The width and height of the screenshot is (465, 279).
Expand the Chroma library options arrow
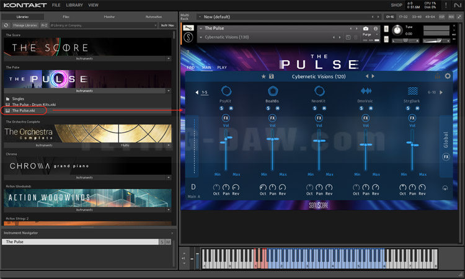(x=169, y=177)
